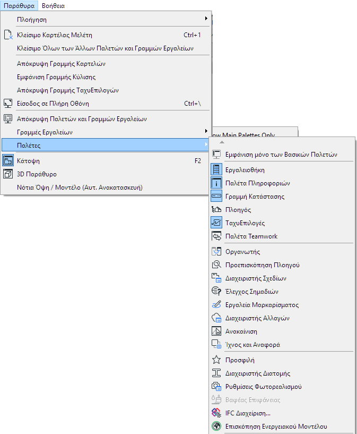Click the Γραμμές Εργαλείων label
This screenshot has height=434, width=357.
coord(45,132)
